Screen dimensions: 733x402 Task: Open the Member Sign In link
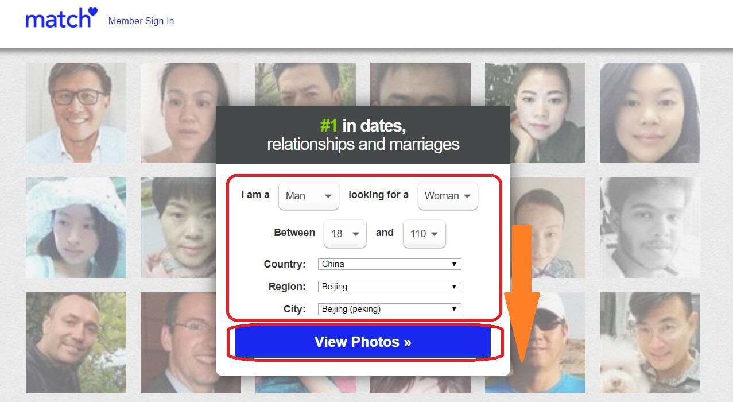pos(141,21)
